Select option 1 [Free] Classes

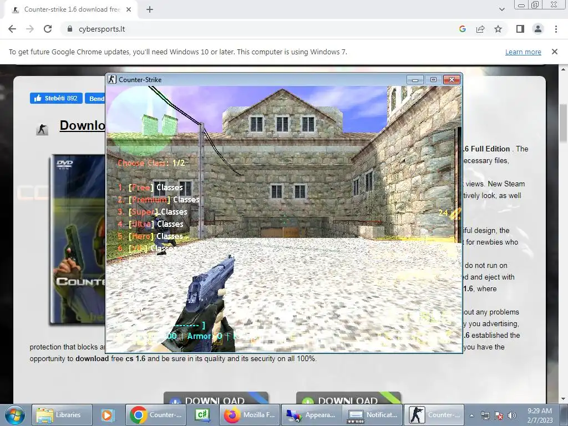click(150, 187)
